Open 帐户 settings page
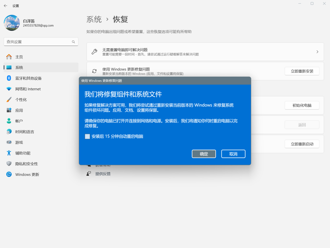The width and height of the screenshot is (330, 248). (41, 121)
